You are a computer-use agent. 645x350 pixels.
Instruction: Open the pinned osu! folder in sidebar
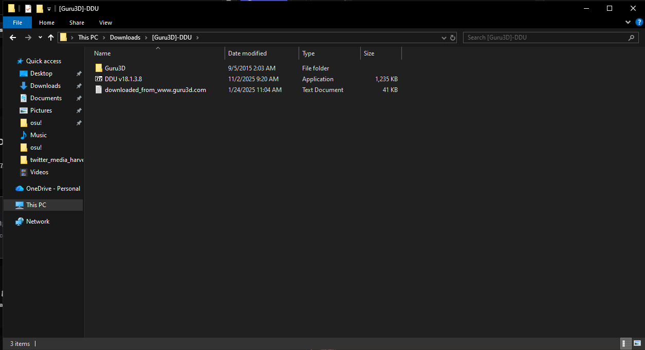[x=36, y=123]
